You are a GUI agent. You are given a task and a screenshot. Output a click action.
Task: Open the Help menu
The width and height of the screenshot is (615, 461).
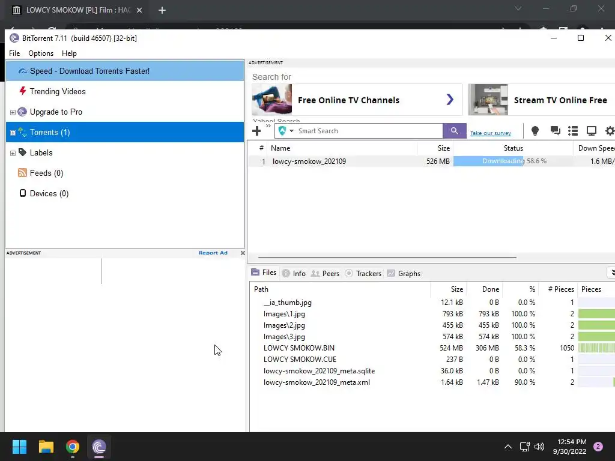pyautogui.click(x=70, y=53)
